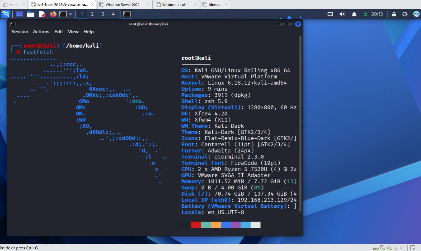Close the Home tab
Image resolution: width=421 pixels, height=251 pixels.
point(24,5)
